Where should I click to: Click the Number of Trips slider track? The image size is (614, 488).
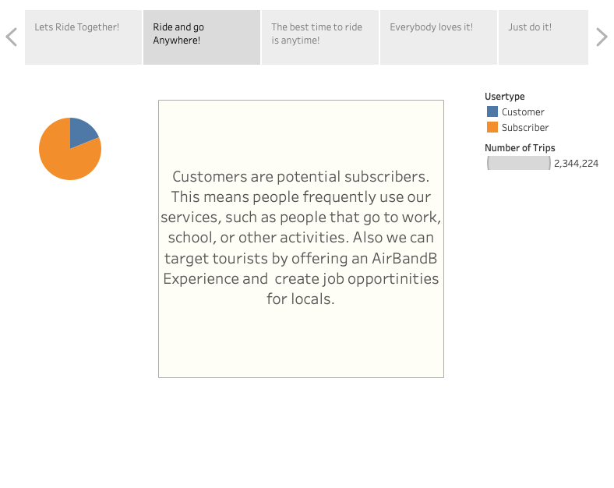(519, 163)
